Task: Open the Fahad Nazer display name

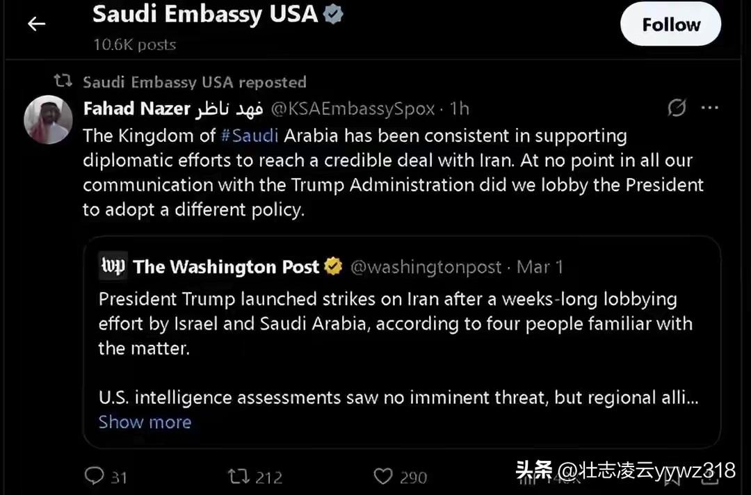Action: point(136,109)
